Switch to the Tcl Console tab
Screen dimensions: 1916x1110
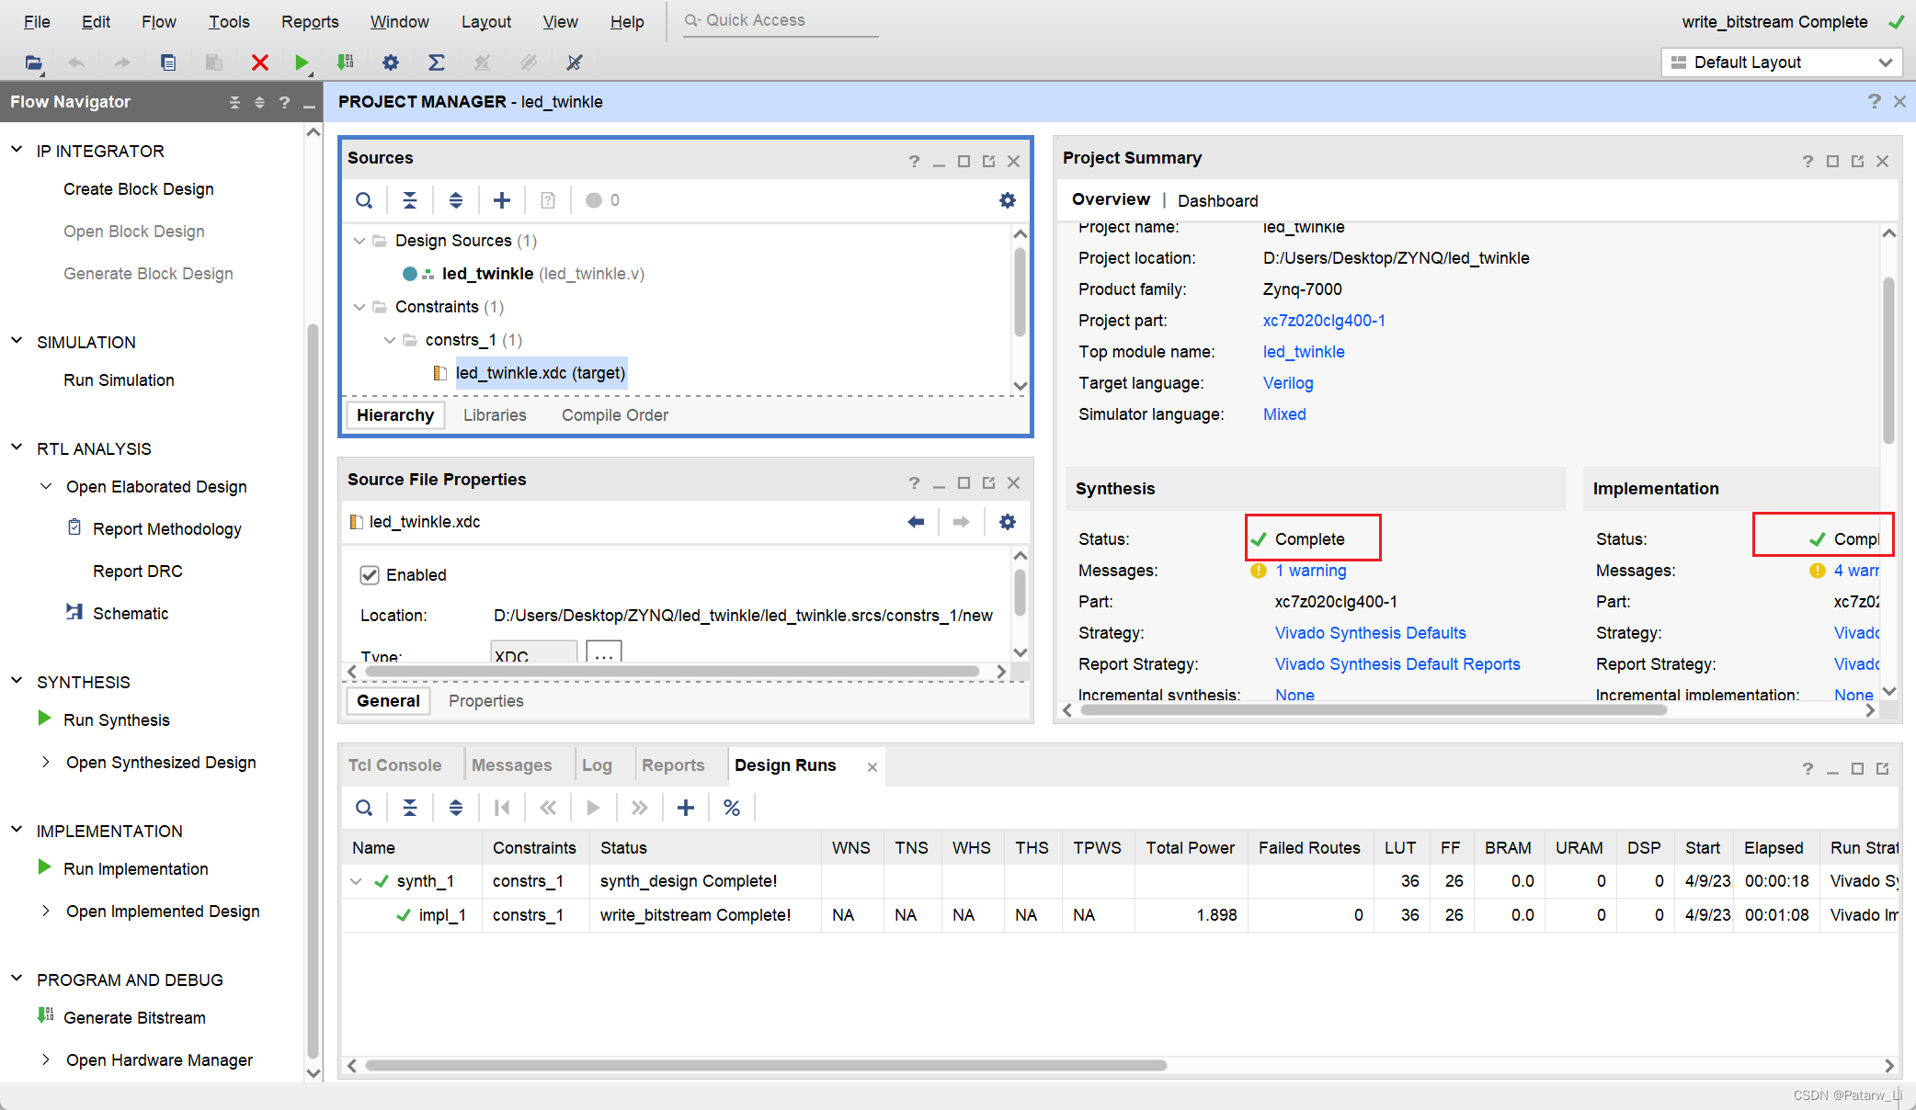[394, 765]
